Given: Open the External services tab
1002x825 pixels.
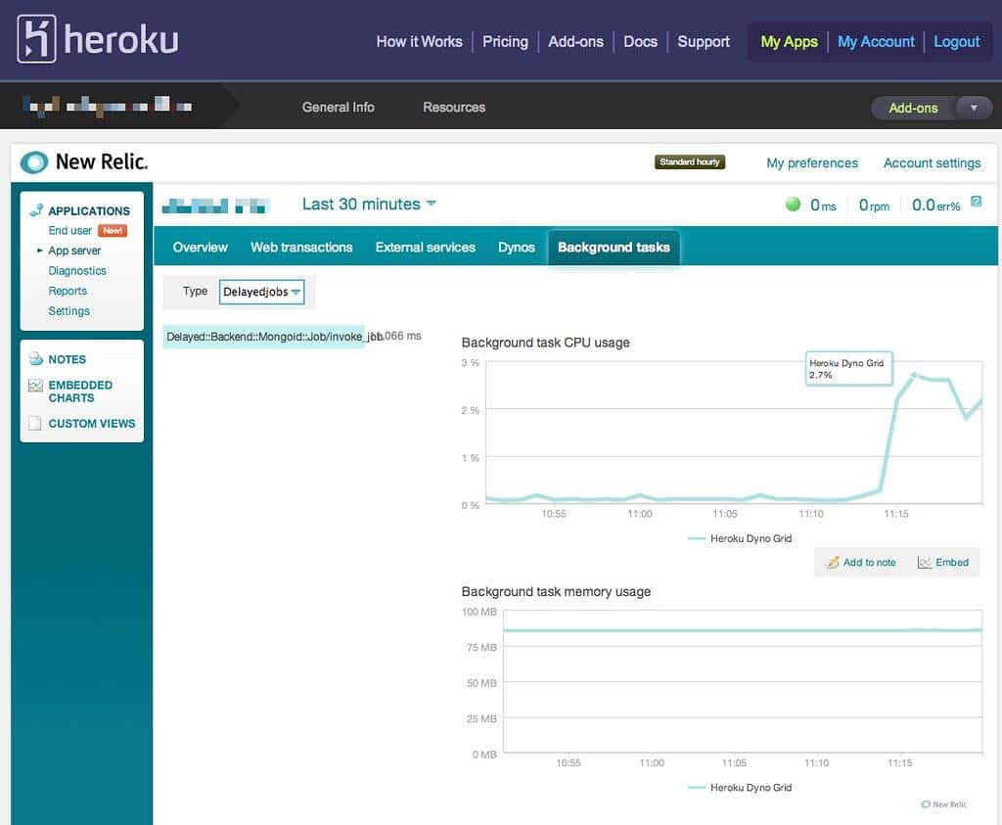Looking at the screenshot, I should [x=425, y=248].
